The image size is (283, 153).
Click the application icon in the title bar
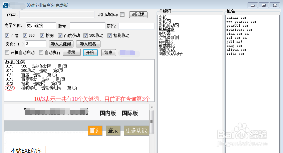coord(5,5)
